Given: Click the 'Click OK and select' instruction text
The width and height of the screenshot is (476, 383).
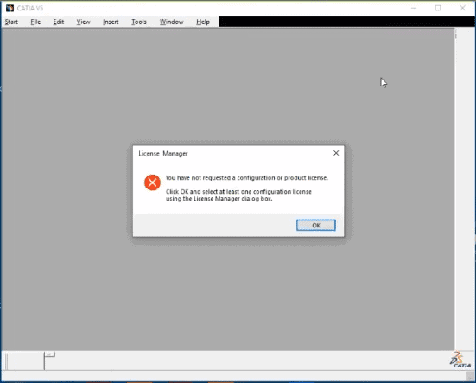Looking at the screenshot, I should tap(238, 195).
